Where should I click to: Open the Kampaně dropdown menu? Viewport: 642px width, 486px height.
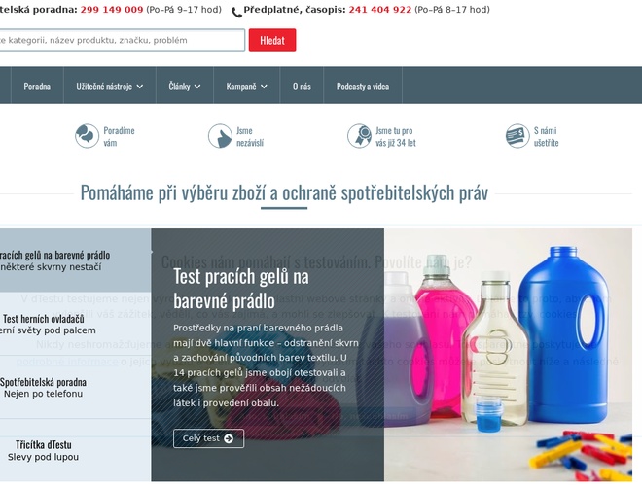[x=246, y=87]
